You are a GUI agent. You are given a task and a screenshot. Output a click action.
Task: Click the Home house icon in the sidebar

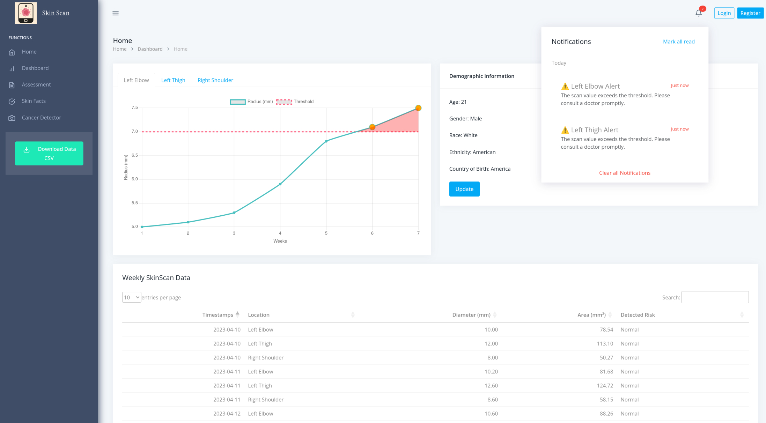coord(12,52)
